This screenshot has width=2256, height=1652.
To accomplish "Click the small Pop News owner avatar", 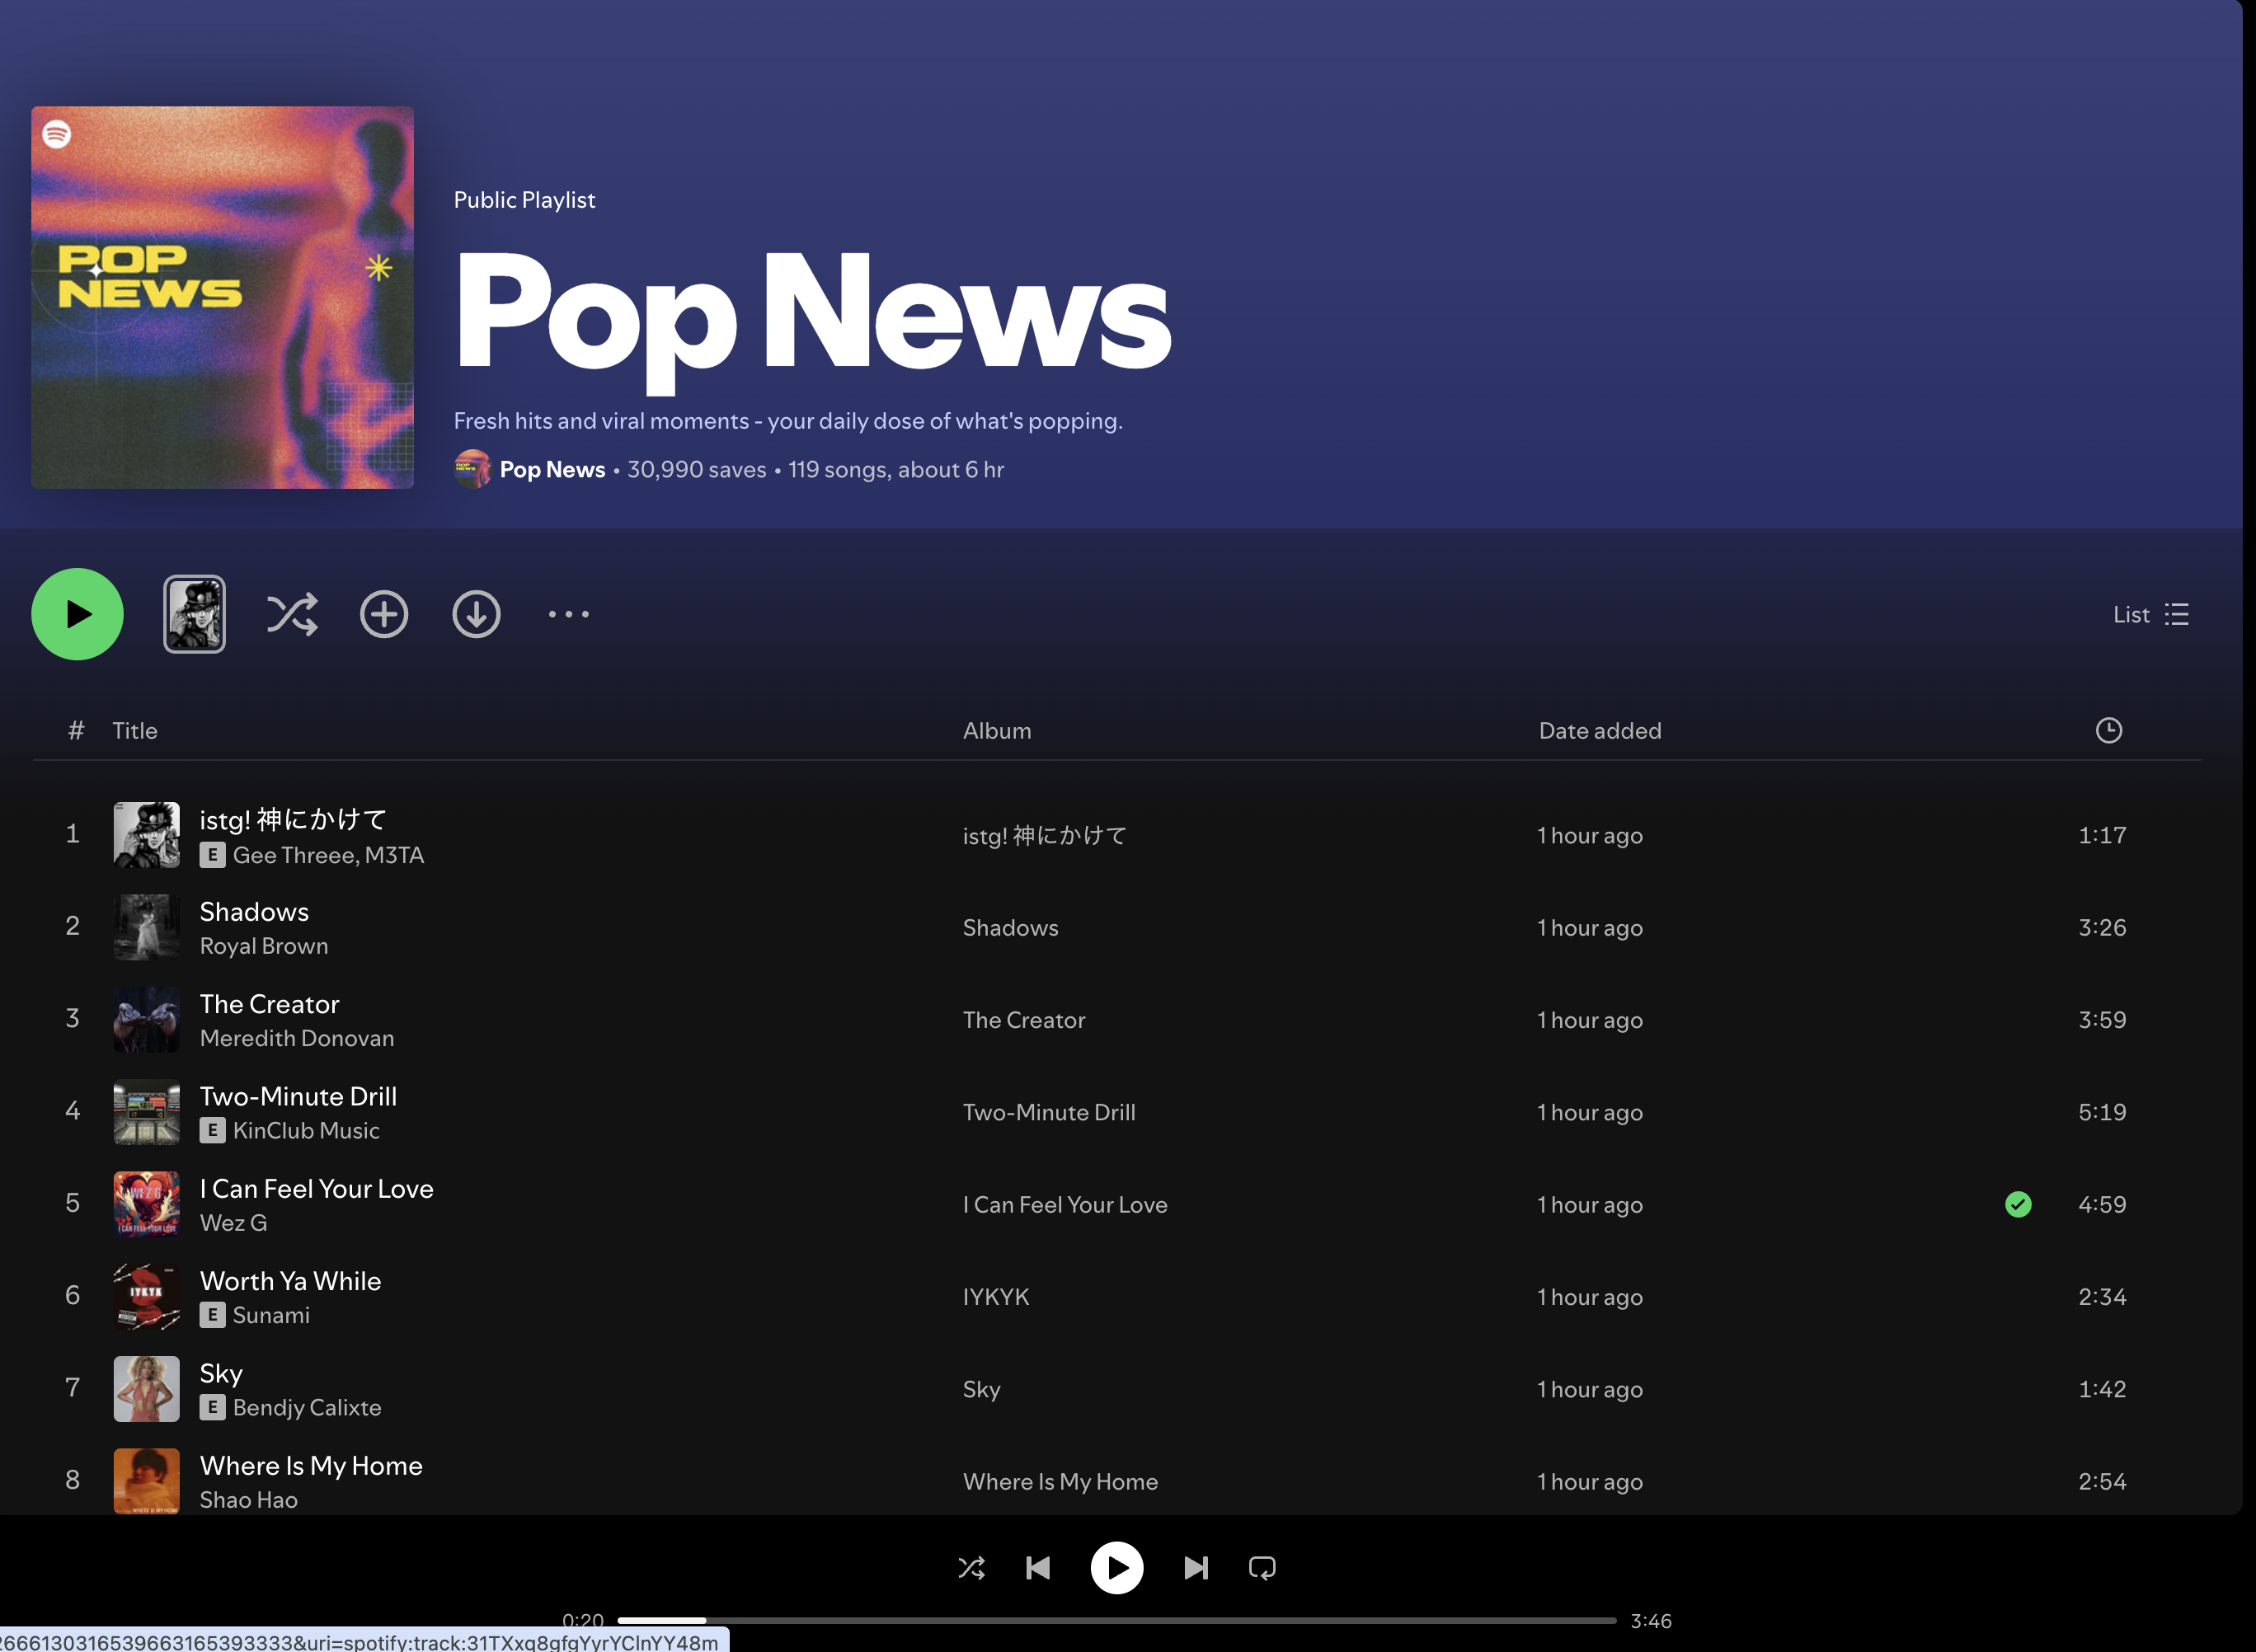I will tap(472, 469).
